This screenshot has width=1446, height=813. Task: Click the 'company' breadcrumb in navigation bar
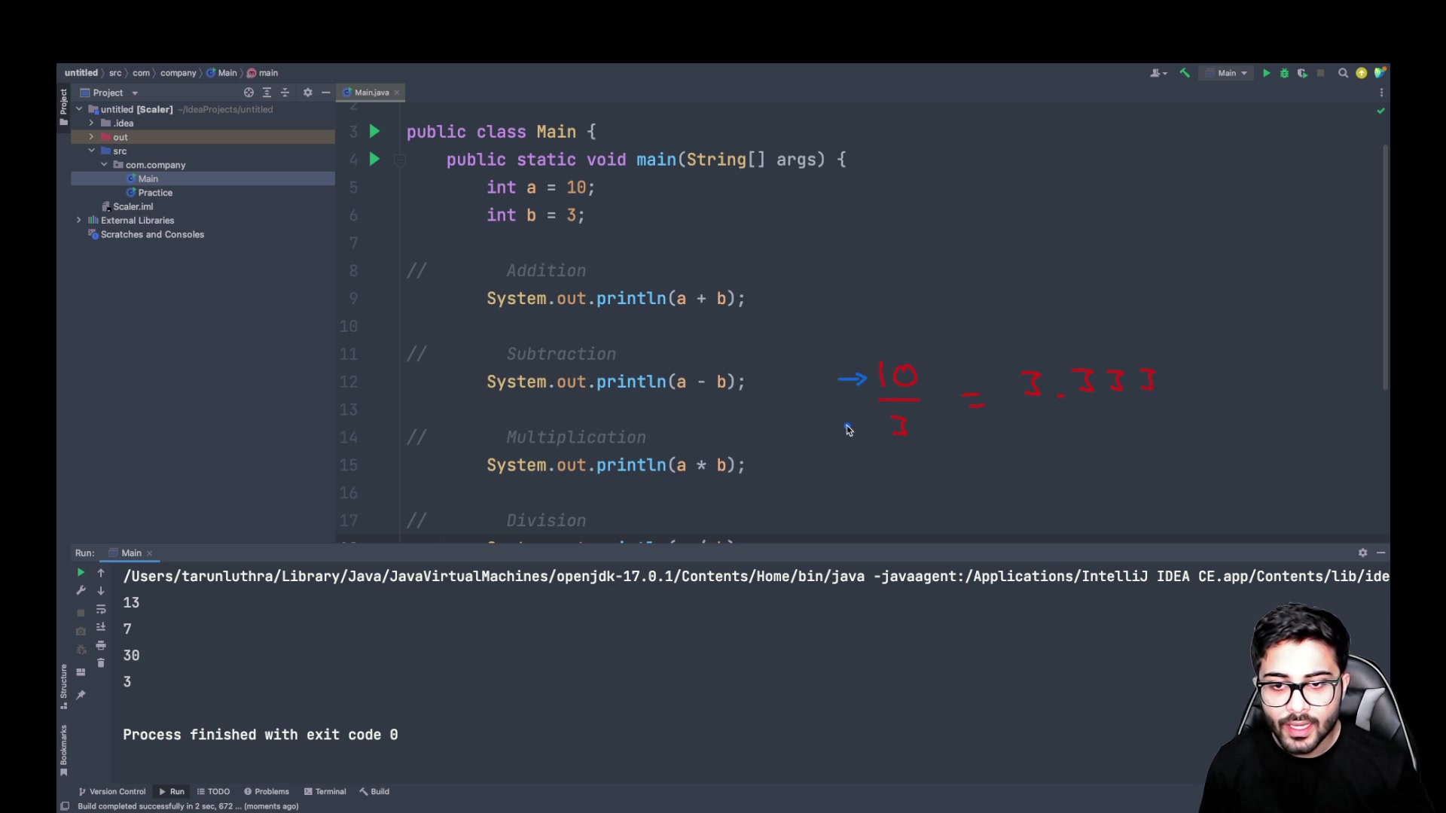click(x=178, y=73)
